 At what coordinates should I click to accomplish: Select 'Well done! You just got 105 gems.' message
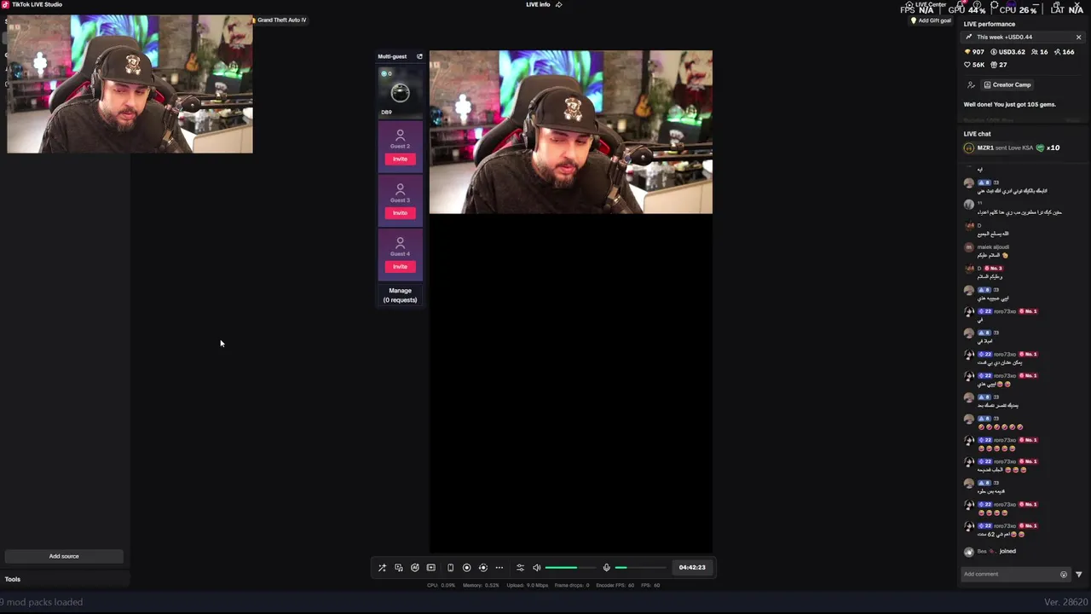click(1009, 105)
